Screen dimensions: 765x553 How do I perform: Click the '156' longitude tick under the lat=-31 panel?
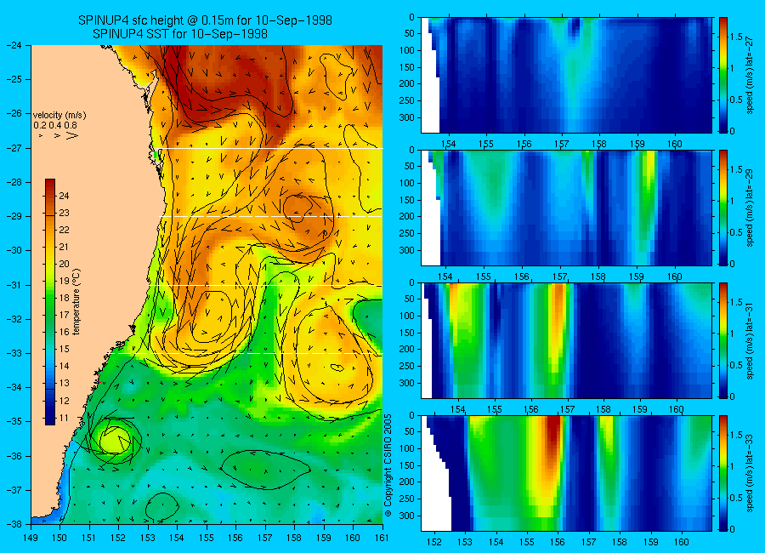click(530, 409)
